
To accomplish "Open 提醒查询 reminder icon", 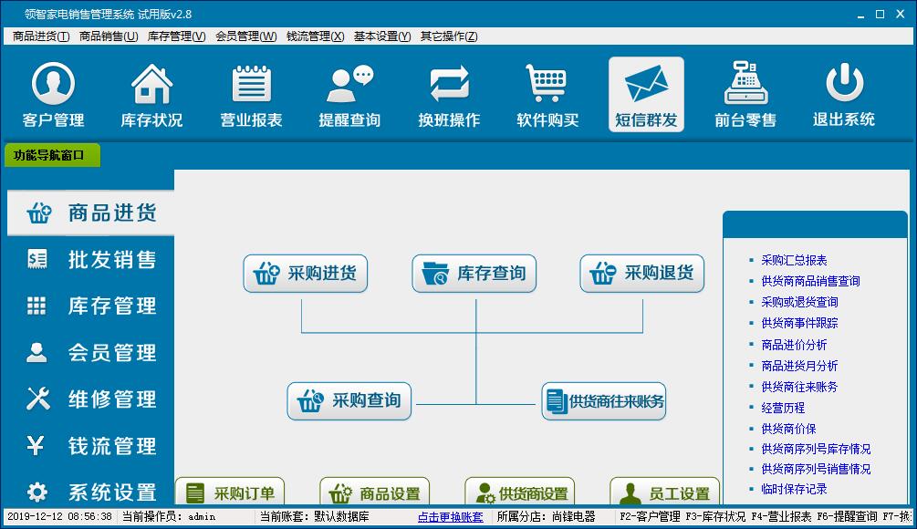I will point(349,95).
